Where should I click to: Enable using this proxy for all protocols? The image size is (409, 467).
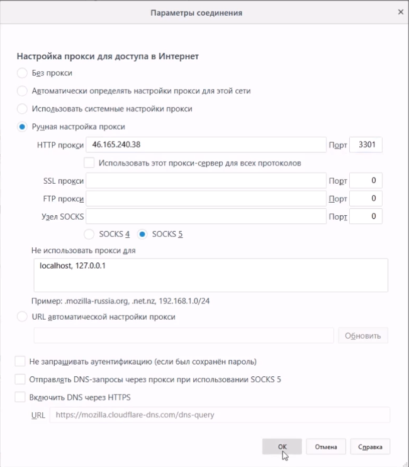[89, 163]
